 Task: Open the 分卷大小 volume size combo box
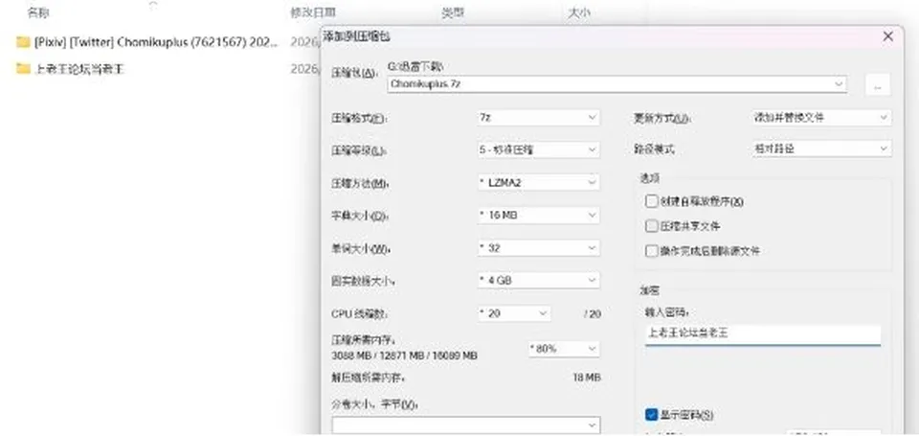tap(466, 425)
